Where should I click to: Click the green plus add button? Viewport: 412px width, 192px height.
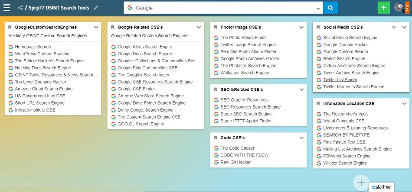point(384,8)
